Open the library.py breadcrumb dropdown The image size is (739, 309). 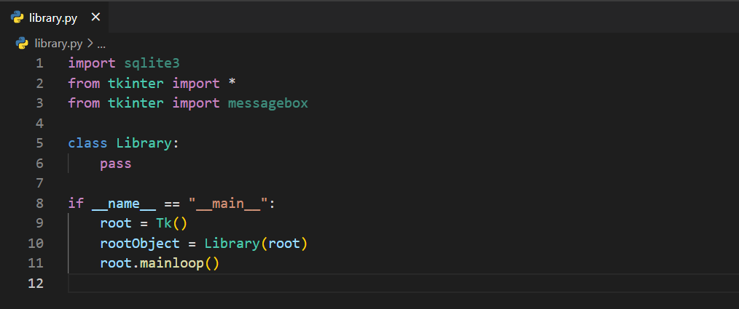[59, 43]
